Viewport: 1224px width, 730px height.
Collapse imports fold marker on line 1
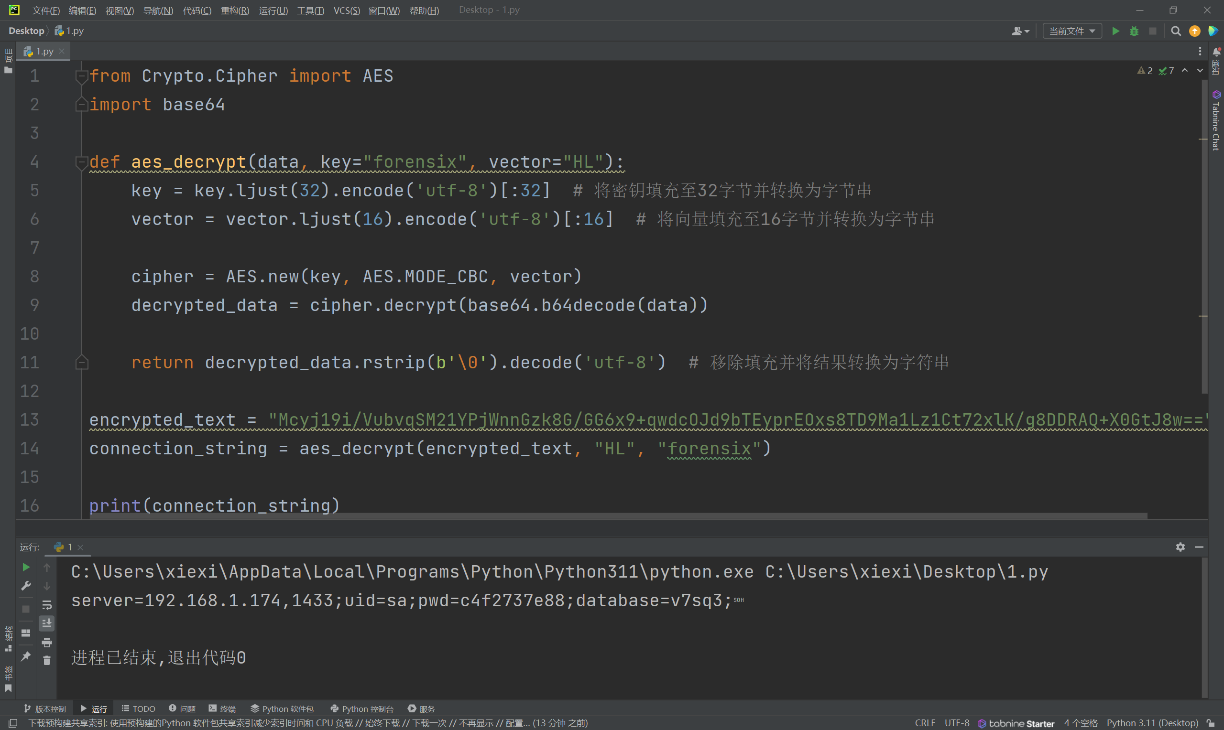(x=82, y=76)
